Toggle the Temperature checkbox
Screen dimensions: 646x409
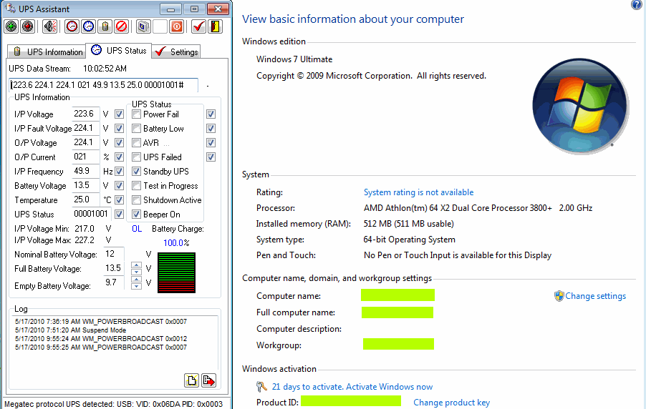tap(119, 200)
